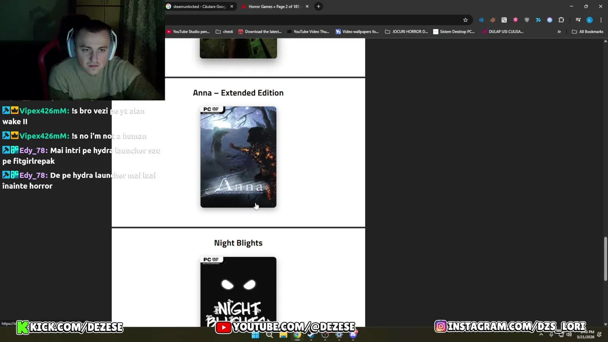Open the taskbar Search magnifier

269,335
